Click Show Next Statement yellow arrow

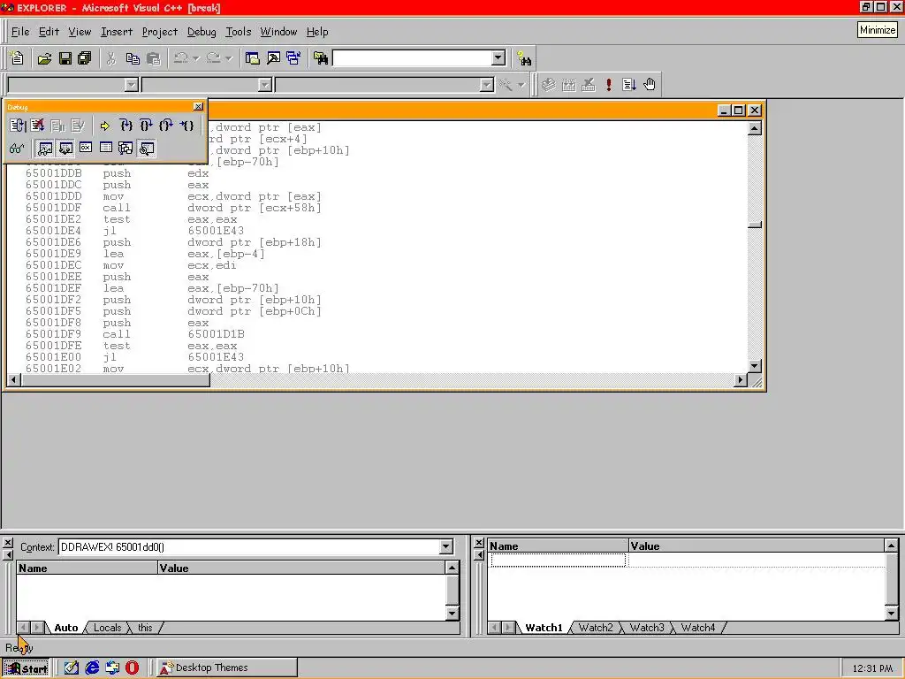coord(104,126)
